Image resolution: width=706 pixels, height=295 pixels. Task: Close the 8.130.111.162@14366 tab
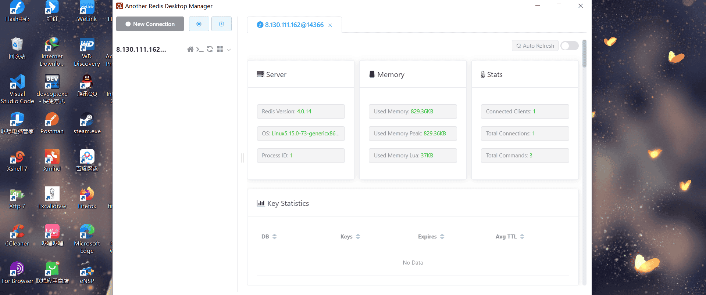pyautogui.click(x=330, y=25)
